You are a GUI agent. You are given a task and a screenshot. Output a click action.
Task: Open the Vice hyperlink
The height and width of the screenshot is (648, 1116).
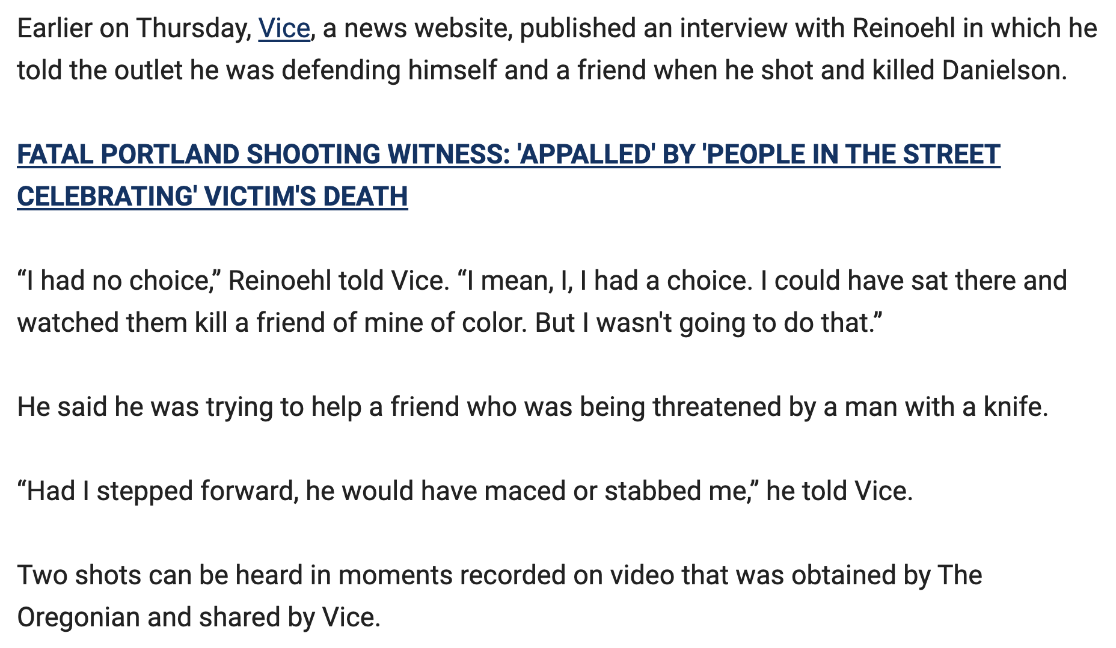284,28
